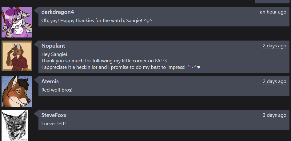This screenshot has width=291, height=141.
Task: Click Atemis's "2 days ago" timestamp
Action: 274,81
